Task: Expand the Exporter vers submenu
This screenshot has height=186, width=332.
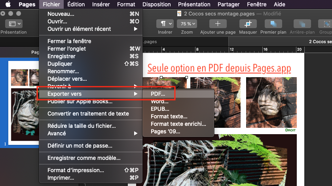Action: (x=91, y=94)
